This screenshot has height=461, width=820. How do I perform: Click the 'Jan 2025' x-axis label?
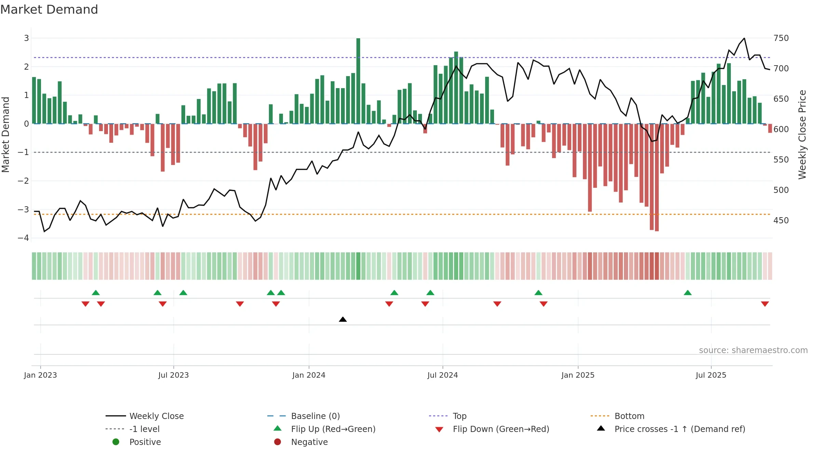[578, 375]
